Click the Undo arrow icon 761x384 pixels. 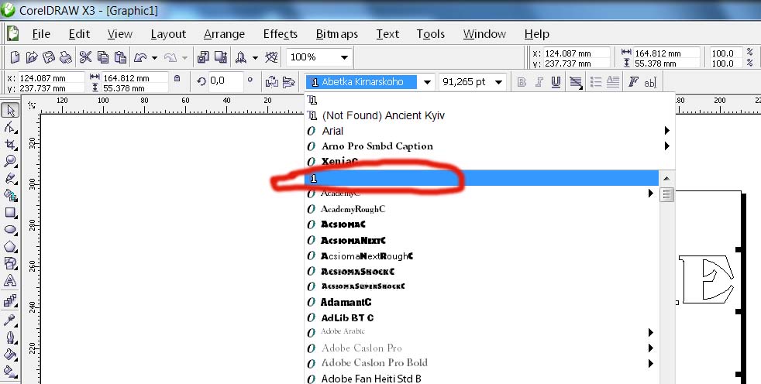[140, 58]
